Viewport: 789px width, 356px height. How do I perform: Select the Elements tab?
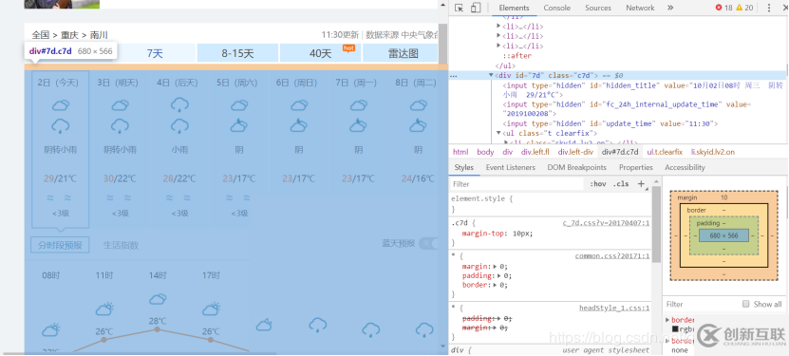click(x=514, y=8)
